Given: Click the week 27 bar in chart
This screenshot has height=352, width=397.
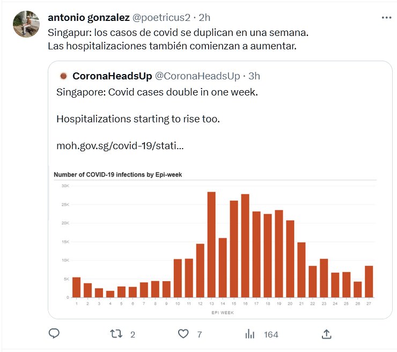Looking at the screenshot, I should (x=368, y=281).
